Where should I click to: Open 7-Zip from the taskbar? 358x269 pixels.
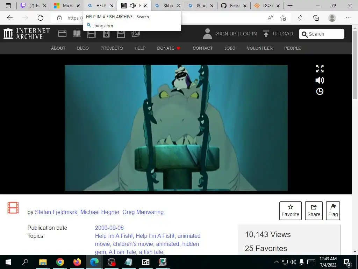point(145,262)
